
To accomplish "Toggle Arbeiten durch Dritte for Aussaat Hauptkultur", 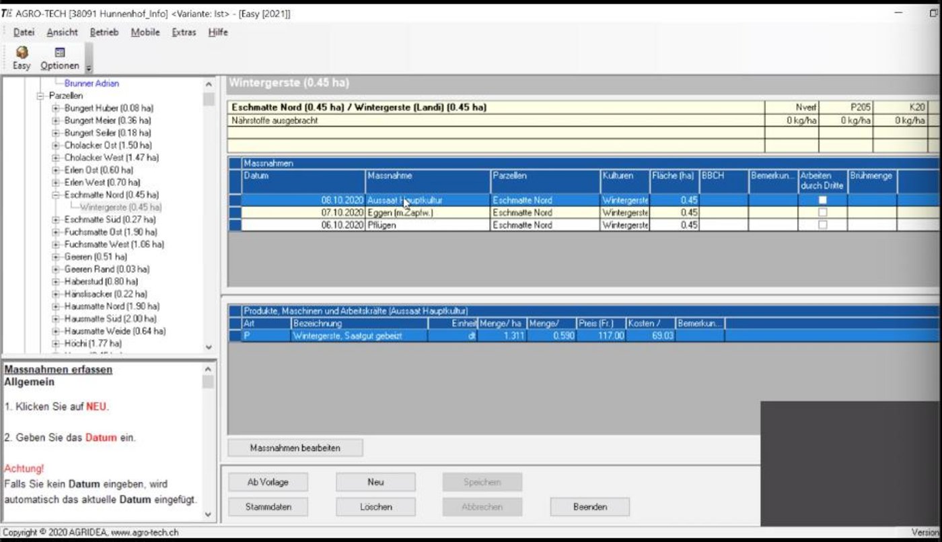I will (x=822, y=200).
